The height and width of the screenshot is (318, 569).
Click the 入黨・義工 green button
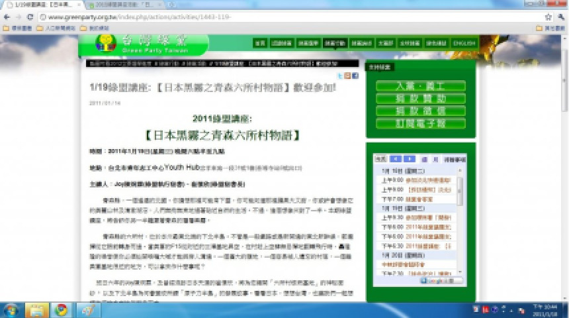click(x=420, y=86)
